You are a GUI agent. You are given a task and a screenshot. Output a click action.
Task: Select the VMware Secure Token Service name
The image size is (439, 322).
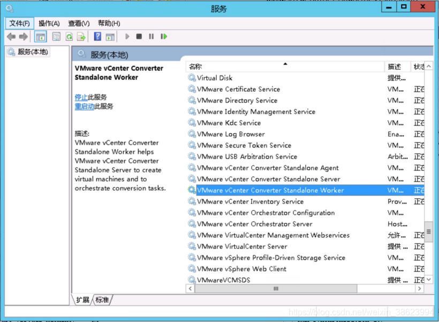coord(244,145)
